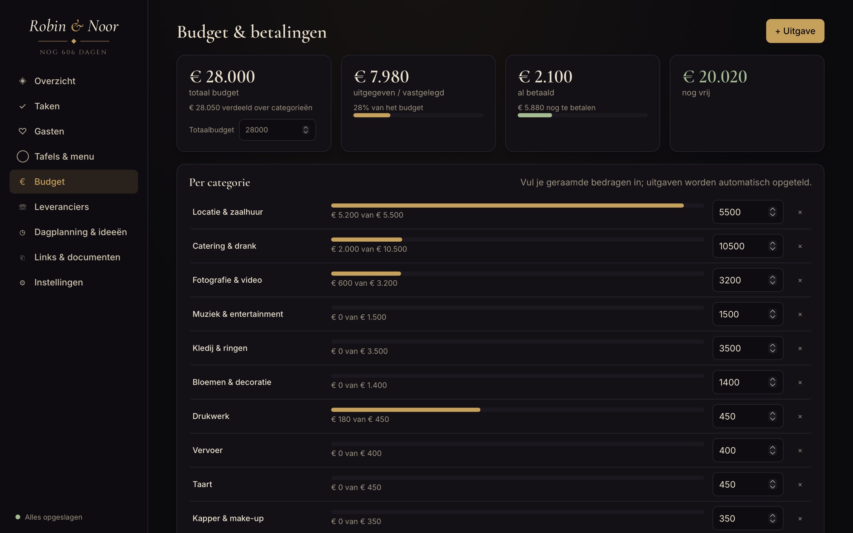Click the euro icon beside Budget
Screen dimensions: 853x533
point(23,182)
